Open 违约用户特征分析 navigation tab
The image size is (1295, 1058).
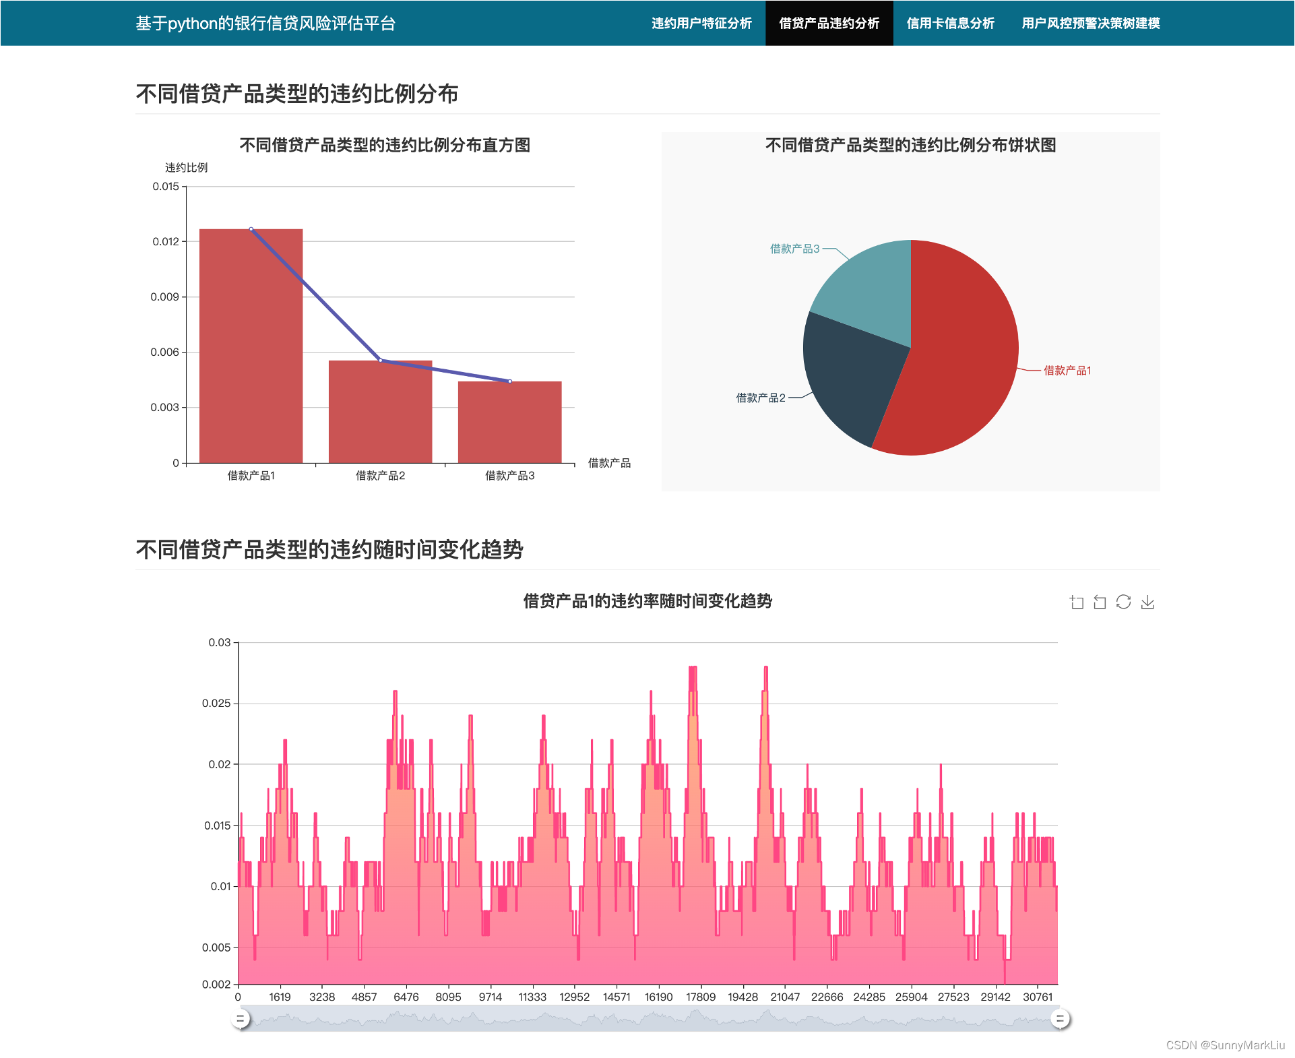pos(701,23)
